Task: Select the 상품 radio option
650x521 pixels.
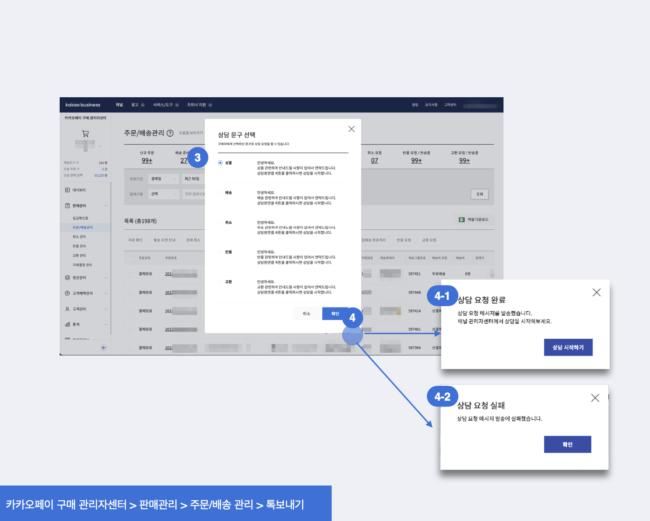Action: click(x=220, y=163)
